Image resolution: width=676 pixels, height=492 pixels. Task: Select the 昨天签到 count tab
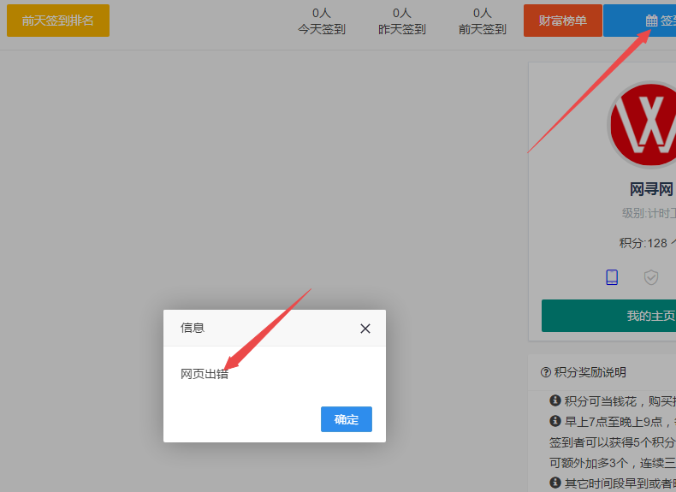(x=402, y=21)
